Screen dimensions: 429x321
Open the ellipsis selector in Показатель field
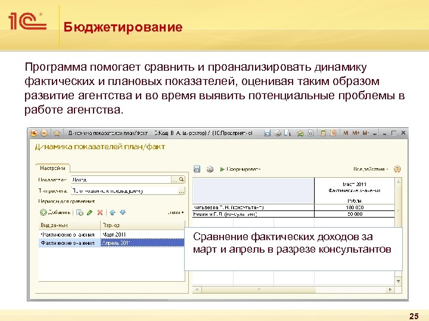[x=174, y=180]
